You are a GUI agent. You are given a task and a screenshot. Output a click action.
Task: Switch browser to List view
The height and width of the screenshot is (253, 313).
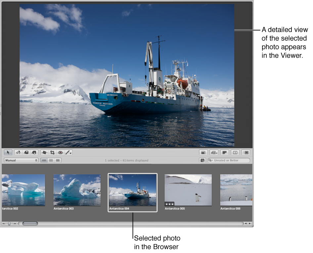pos(58,160)
